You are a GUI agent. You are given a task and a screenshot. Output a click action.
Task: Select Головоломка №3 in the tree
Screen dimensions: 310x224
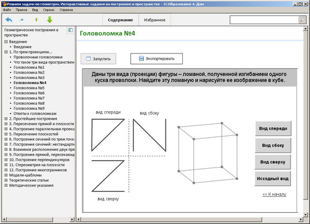[29, 78]
